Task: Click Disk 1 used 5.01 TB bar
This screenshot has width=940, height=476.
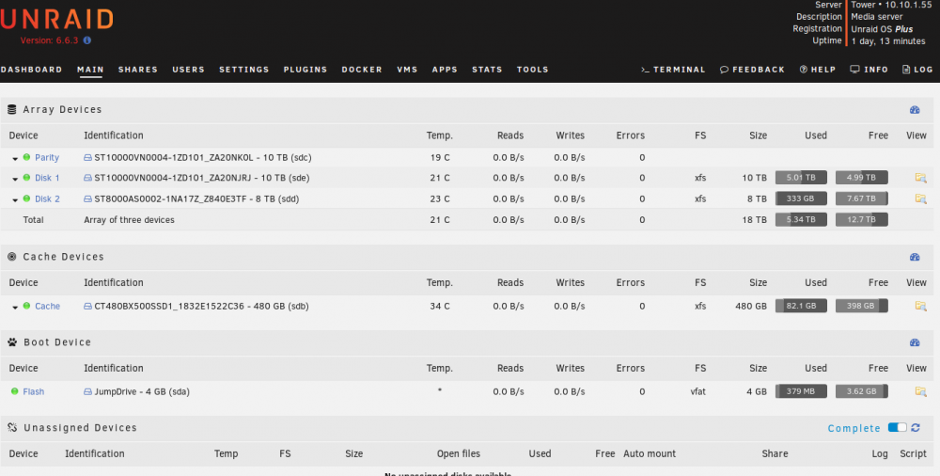Action: tap(801, 178)
